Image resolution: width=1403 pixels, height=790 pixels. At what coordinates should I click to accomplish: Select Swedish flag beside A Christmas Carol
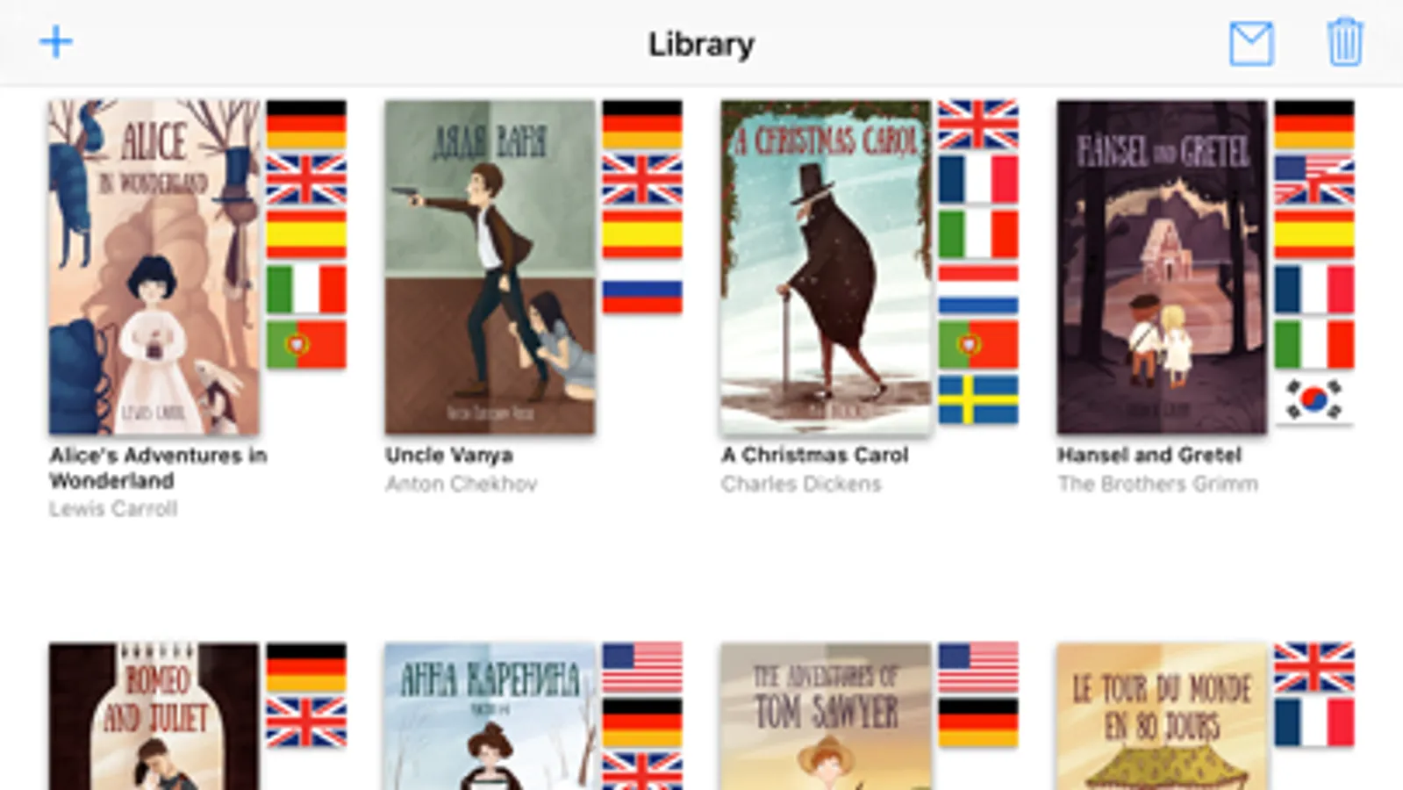point(978,399)
